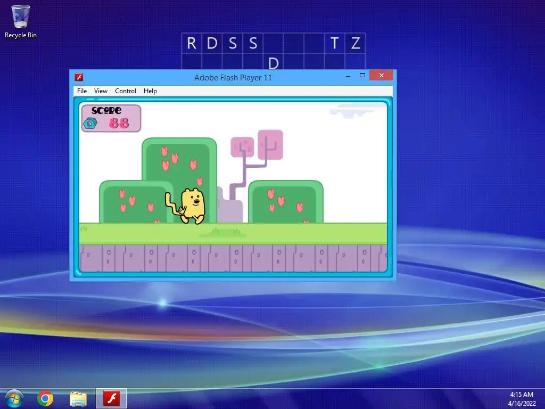Image resolution: width=545 pixels, height=409 pixels.
Task: Open the File menu in Flash Player
Action: click(x=82, y=91)
